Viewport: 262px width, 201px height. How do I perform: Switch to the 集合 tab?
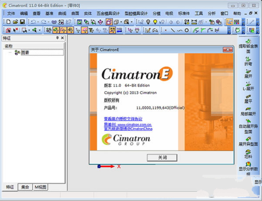[x=25, y=187]
